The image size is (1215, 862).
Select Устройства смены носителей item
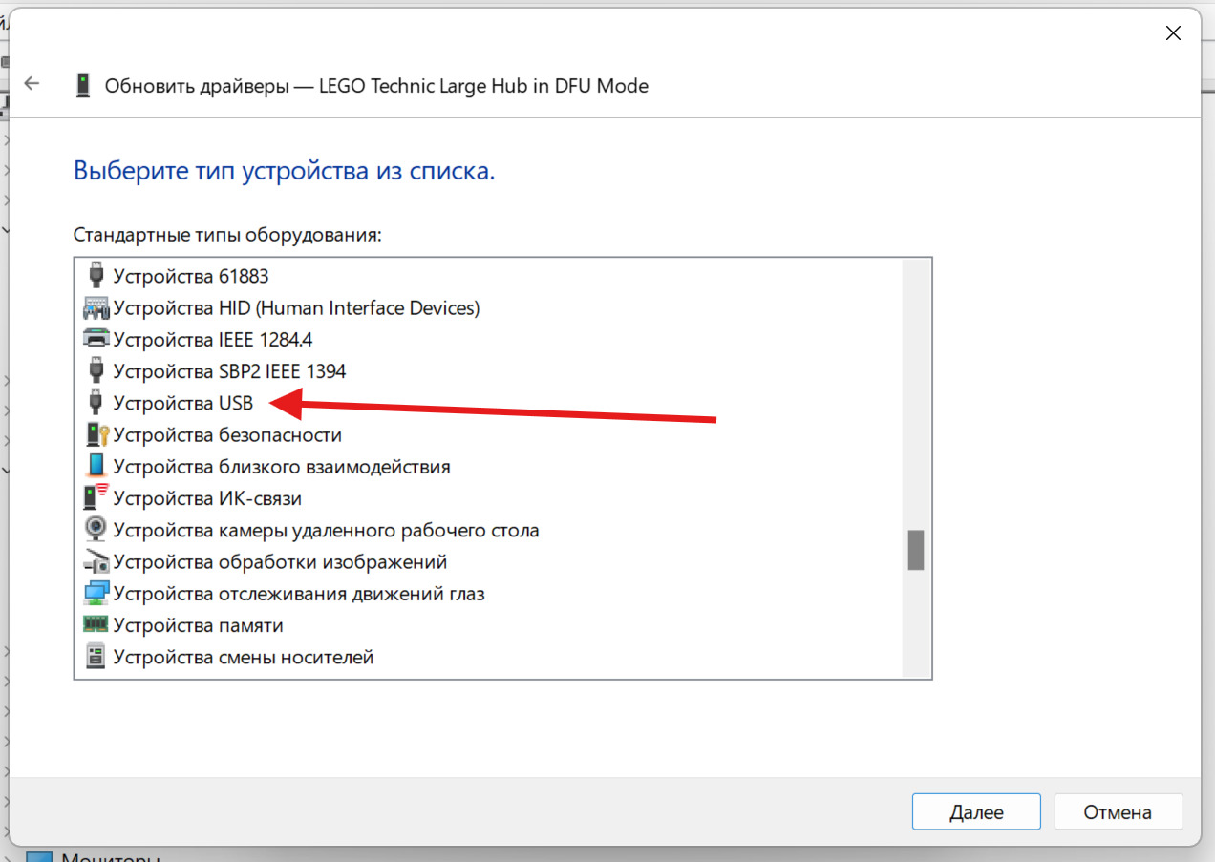(243, 657)
